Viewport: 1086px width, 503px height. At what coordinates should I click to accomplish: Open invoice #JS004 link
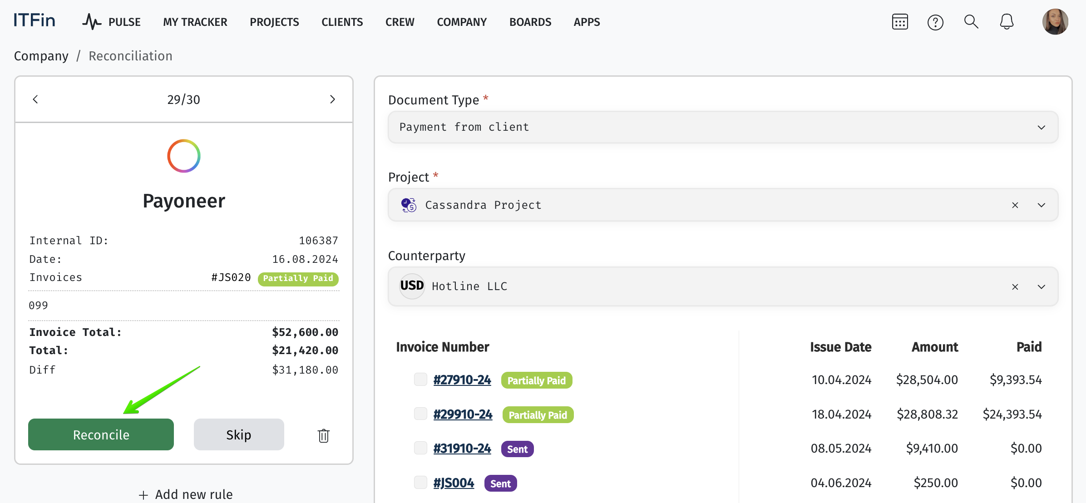454,483
